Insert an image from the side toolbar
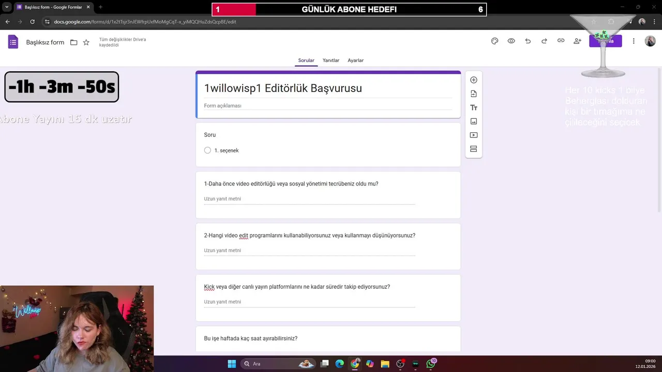The width and height of the screenshot is (662, 372). (x=473, y=121)
